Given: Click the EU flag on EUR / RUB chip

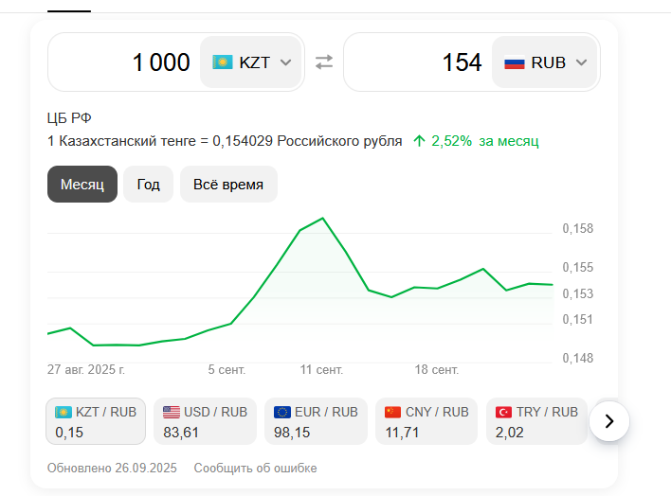Looking at the screenshot, I should [282, 412].
